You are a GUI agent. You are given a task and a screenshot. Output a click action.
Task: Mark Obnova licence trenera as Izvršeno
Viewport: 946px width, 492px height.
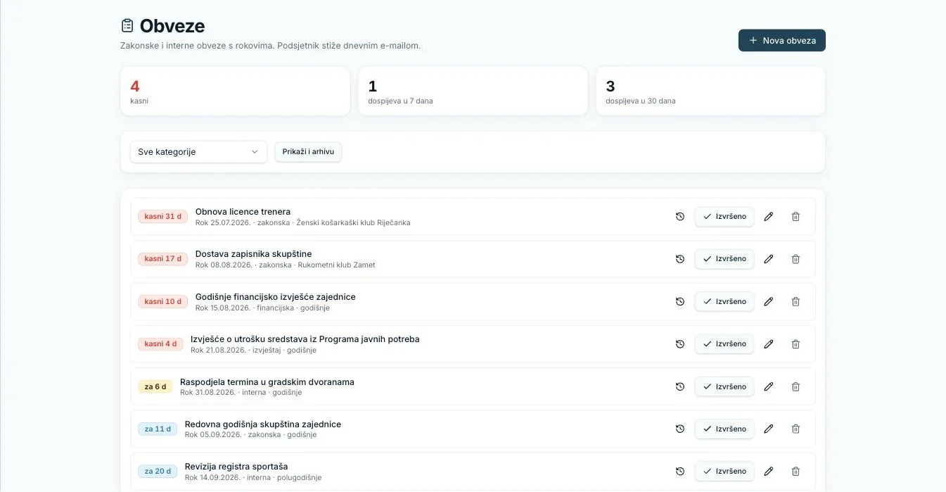[724, 217]
